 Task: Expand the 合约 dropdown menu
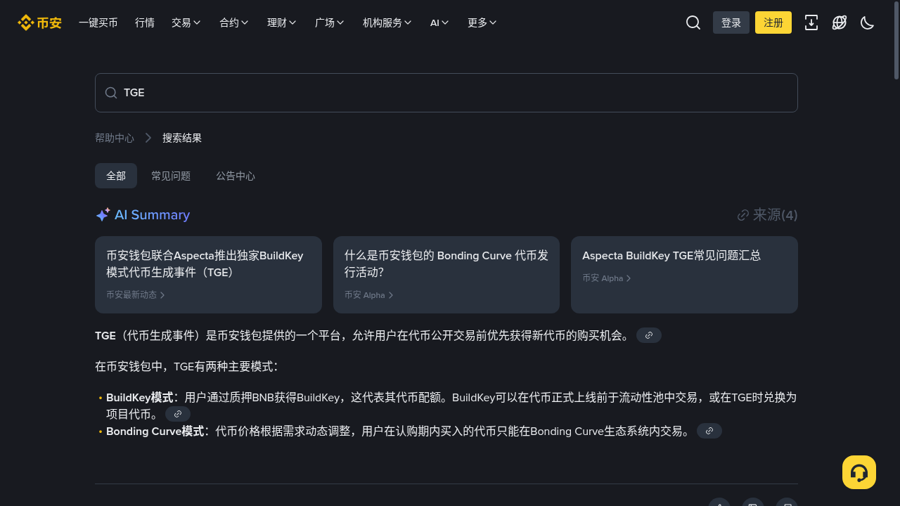pyautogui.click(x=234, y=22)
